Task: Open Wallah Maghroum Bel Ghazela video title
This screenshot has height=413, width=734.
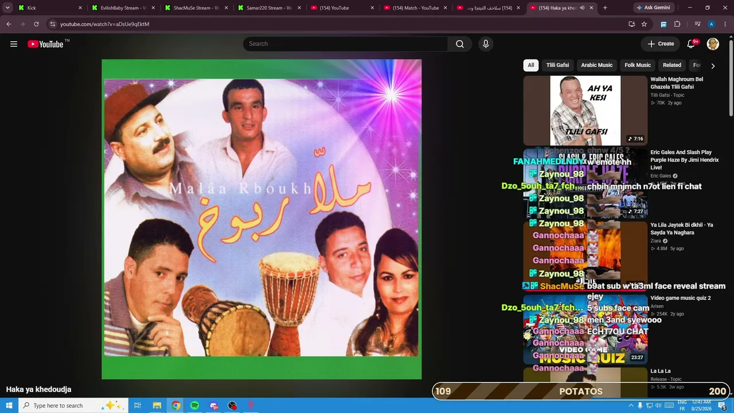Action: pos(677,83)
